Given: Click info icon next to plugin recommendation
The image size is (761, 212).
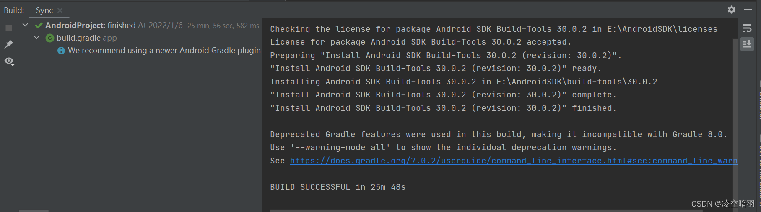Looking at the screenshot, I should click(x=61, y=51).
